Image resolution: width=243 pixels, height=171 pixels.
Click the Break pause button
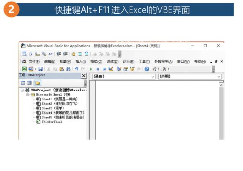98,69
